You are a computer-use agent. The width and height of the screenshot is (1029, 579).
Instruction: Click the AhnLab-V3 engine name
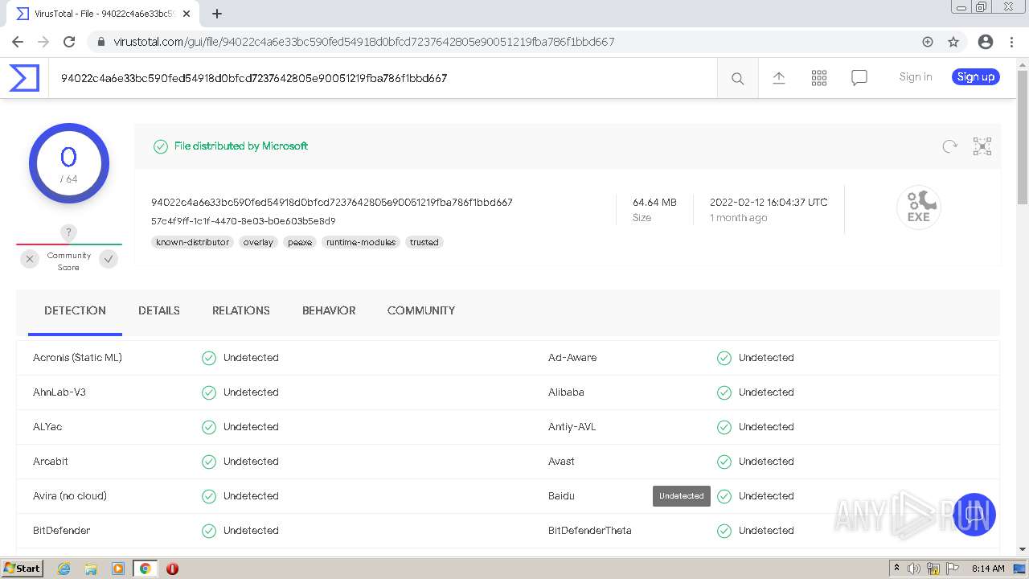[x=59, y=392]
